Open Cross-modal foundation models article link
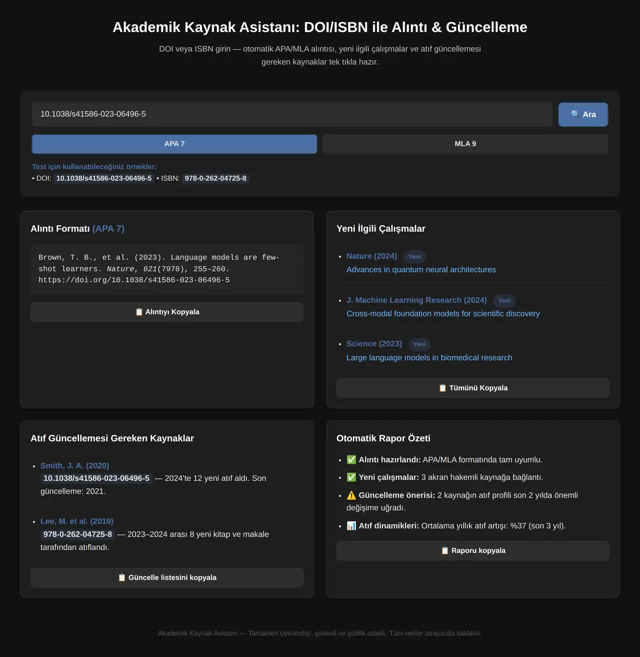Image resolution: width=640 pixels, height=657 pixels. (443, 314)
